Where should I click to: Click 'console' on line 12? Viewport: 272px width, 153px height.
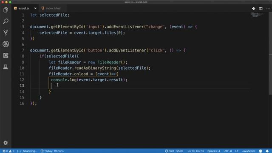click(59, 80)
